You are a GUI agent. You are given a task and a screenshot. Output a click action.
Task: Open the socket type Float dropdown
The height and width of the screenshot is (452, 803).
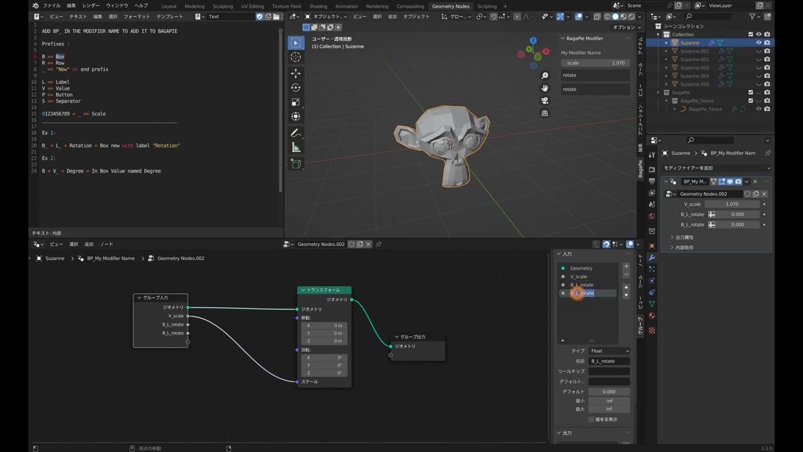pyautogui.click(x=609, y=351)
